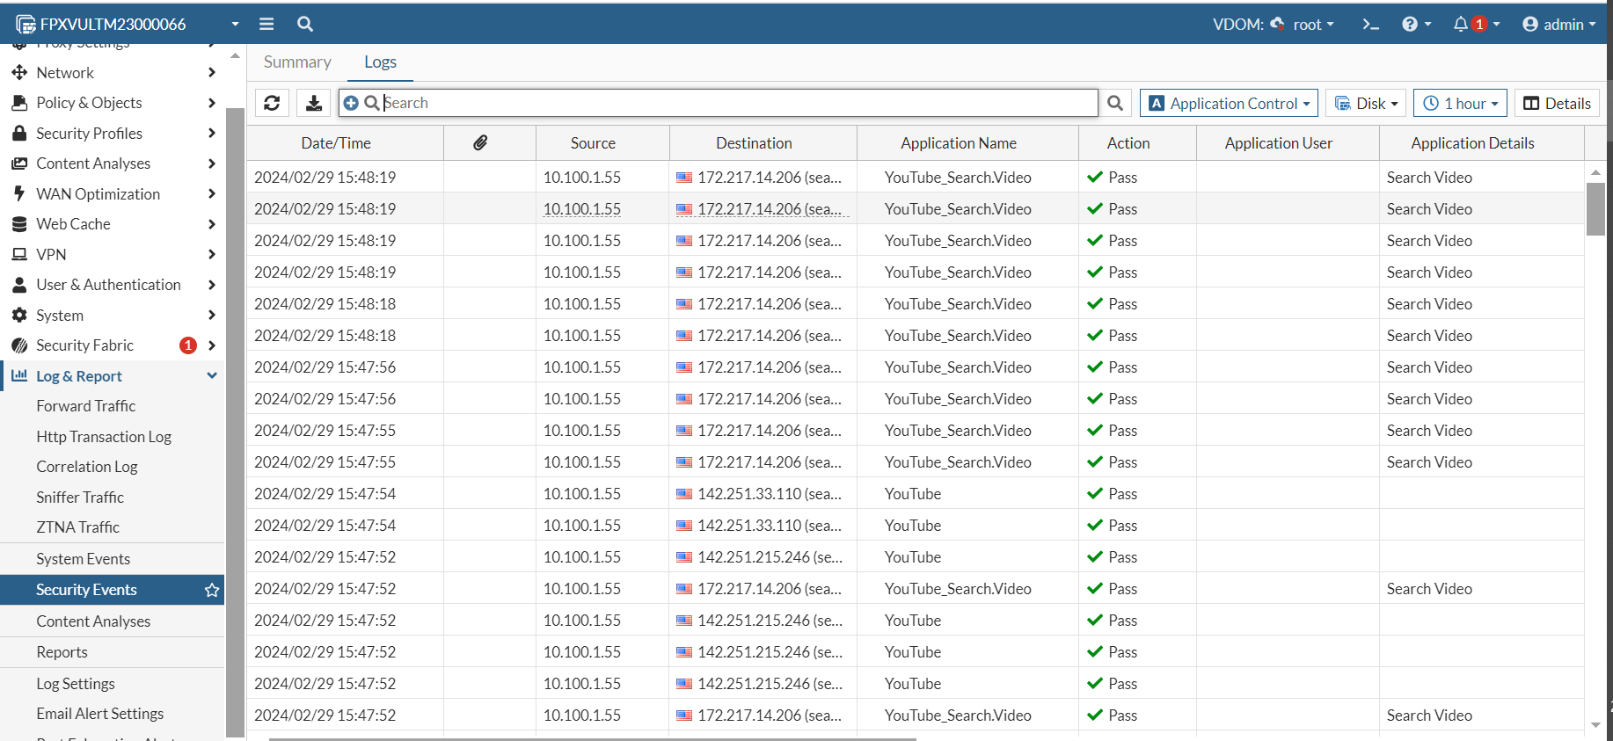The image size is (1613, 741).
Task: Favorite Security Events with star
Action: tap(212, 590)
